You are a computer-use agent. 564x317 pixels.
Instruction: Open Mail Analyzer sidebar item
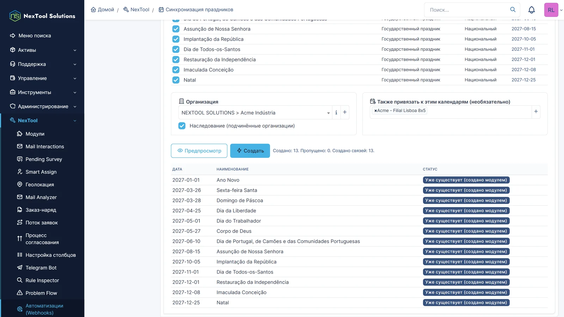[x=41, y=197]
